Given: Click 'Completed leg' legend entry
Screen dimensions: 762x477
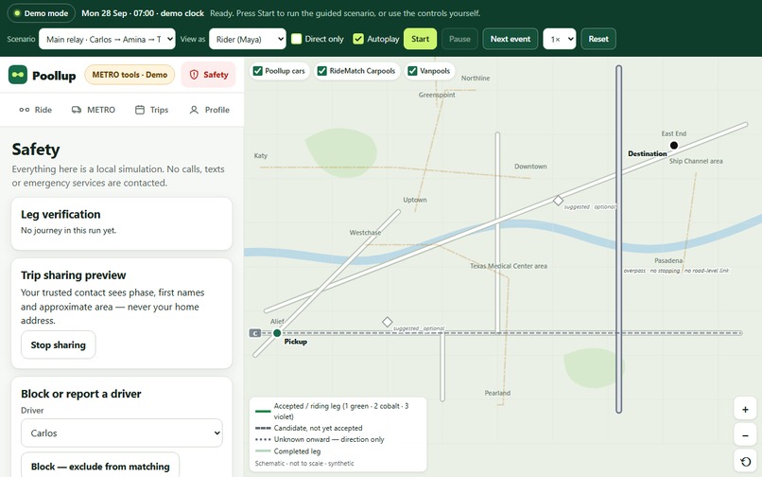Looking at the screenshot, I should tap(287, 451).
